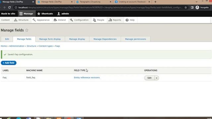Image resolution: width=212 pixels, height=119 pixels.
Task: Follow the Content types breadcrumb link
Action: (x=46, y=46)
